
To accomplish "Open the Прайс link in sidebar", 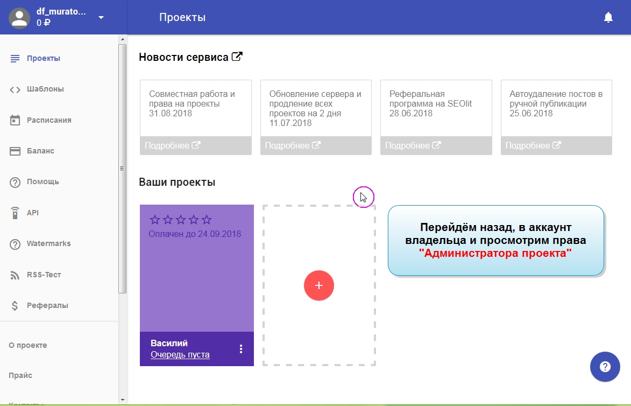I will pos(20,375).
